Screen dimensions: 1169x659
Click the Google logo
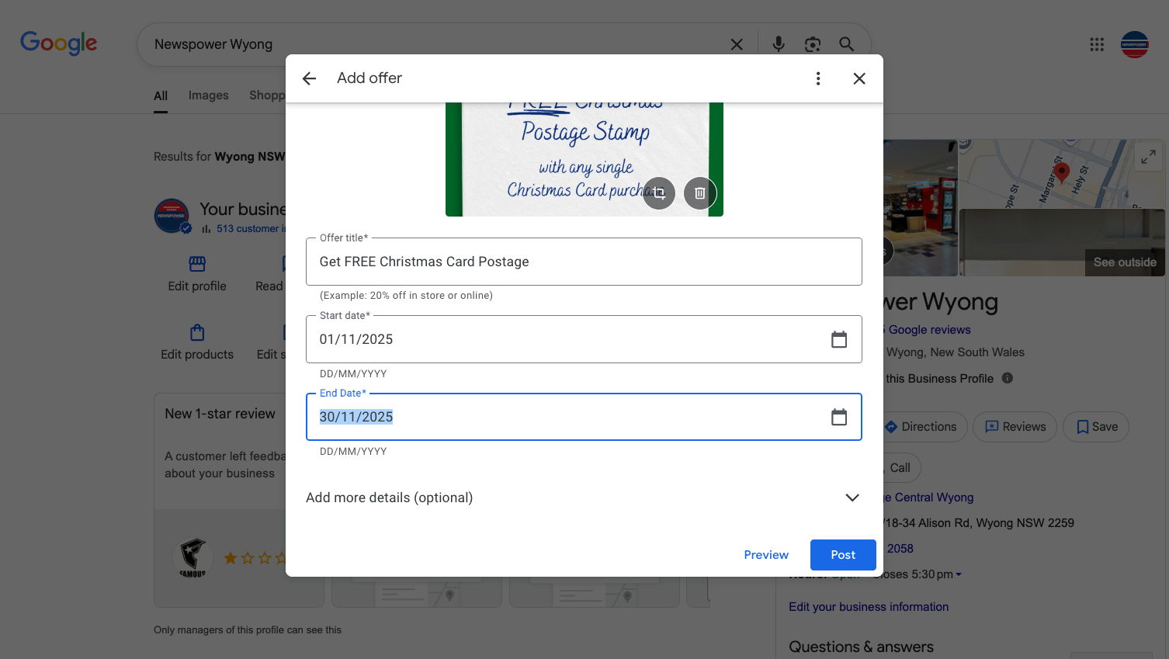coord(59,43)
